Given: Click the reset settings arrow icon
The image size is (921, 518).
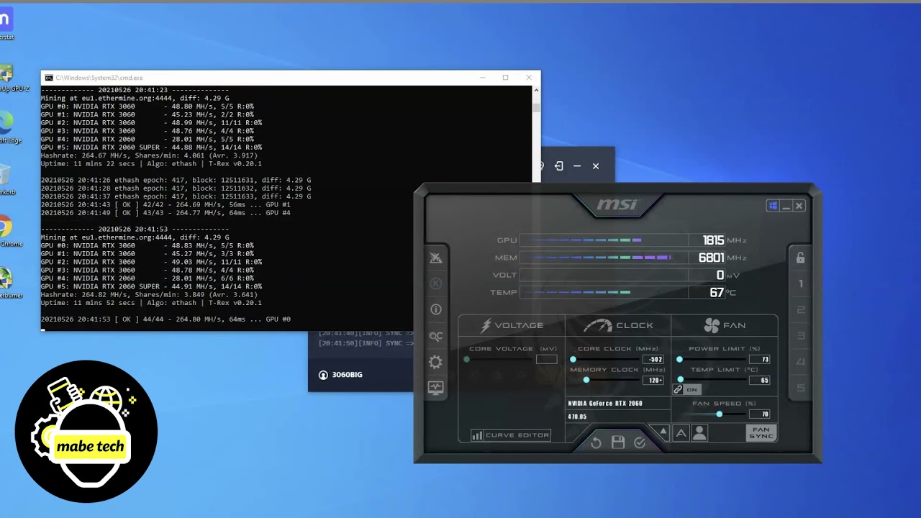Looking at the screenshot, I should click(596, 442).
